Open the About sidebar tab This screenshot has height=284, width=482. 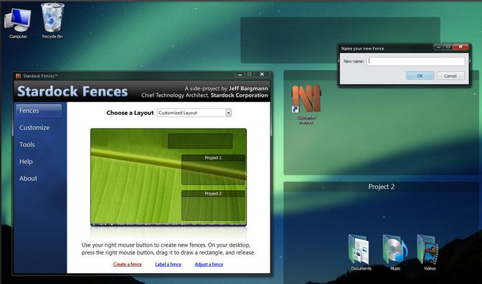[x=28, y=179]
